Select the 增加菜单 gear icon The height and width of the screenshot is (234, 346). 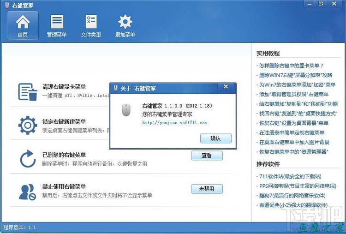point(125,22)
